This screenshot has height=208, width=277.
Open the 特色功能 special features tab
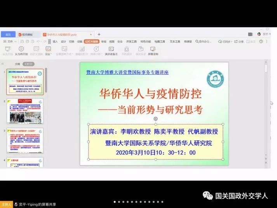coord(146,42)
